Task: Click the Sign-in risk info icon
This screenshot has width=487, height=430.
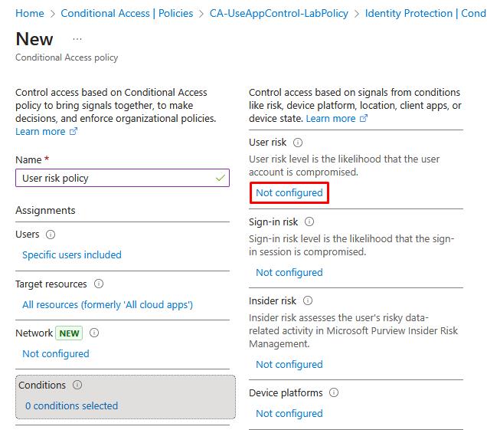Action: coord(309,222)
